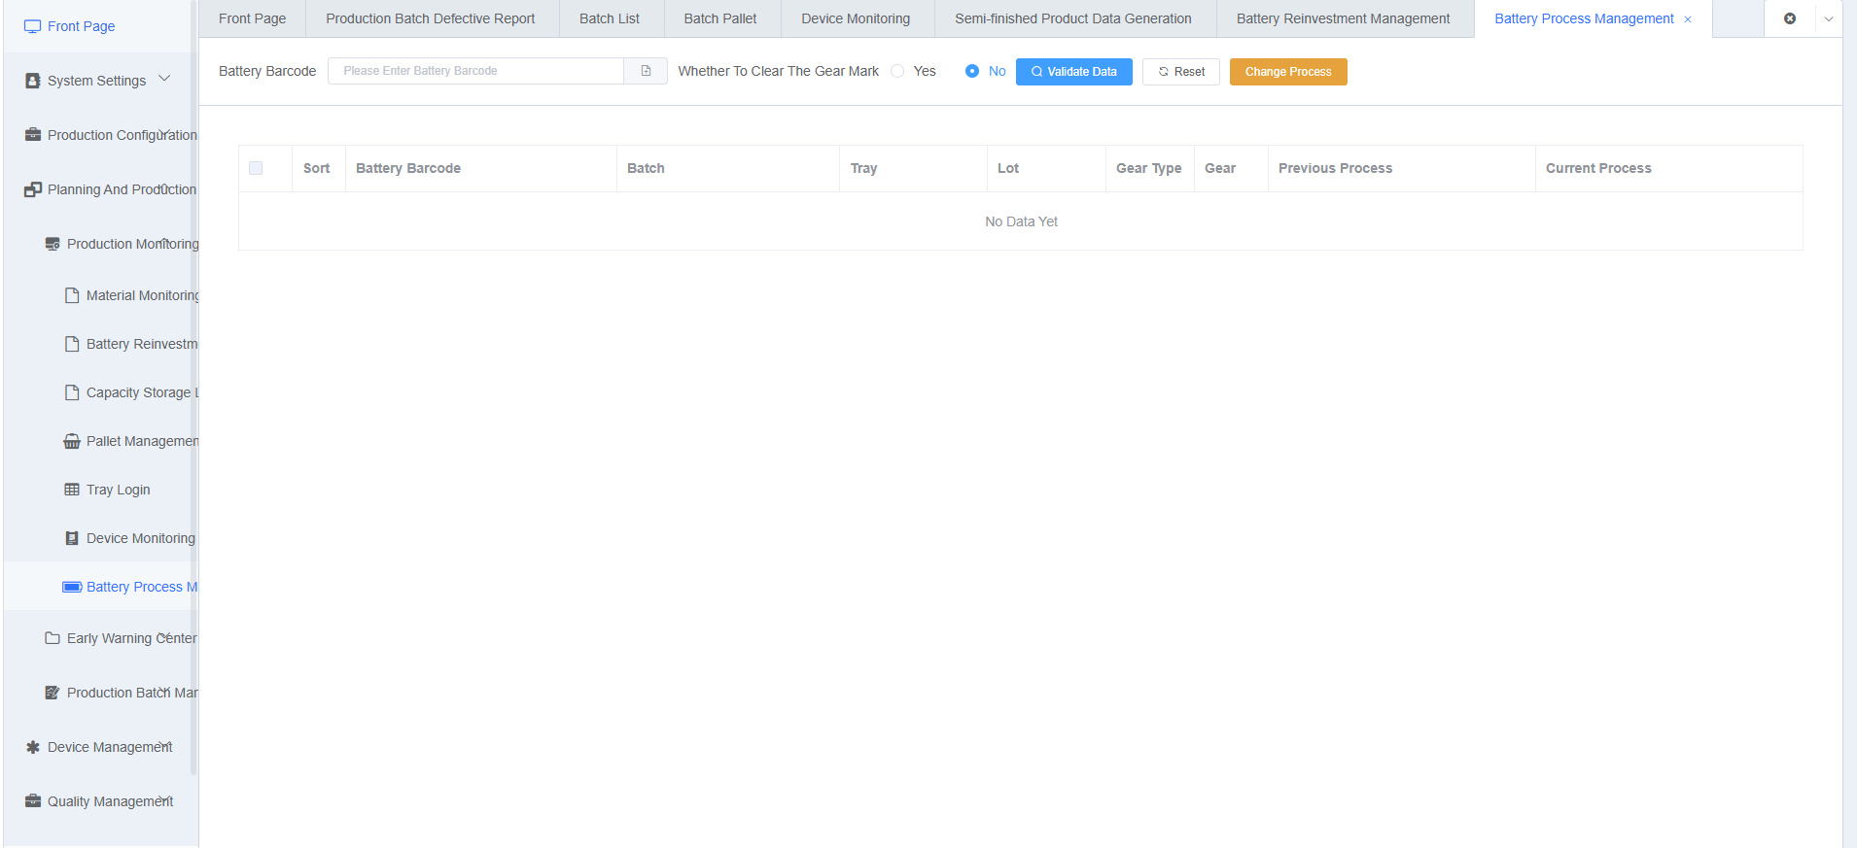This screenshot has height=848, width=1857.
Task: Click the Validate Data button
Action: (1074, 72)
